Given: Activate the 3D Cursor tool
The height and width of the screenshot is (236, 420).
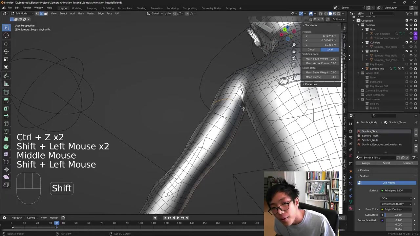Looking at the screenshot, I should 6,35.
